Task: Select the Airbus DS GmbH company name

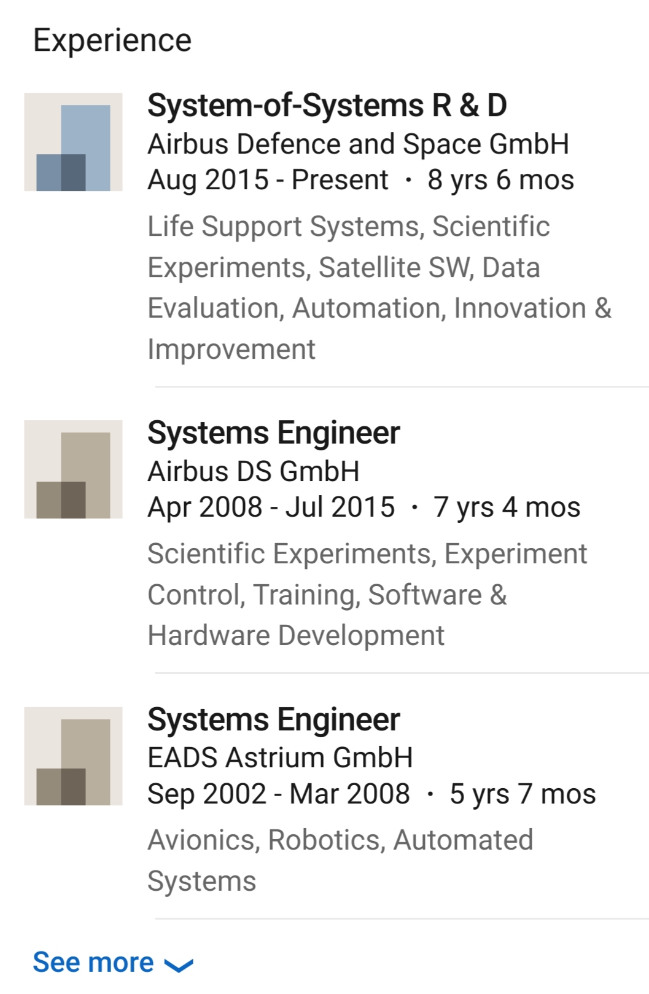Action: [253, 472]
